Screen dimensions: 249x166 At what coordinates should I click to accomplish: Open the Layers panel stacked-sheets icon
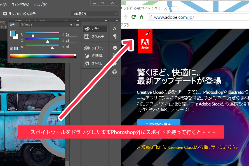115,48
